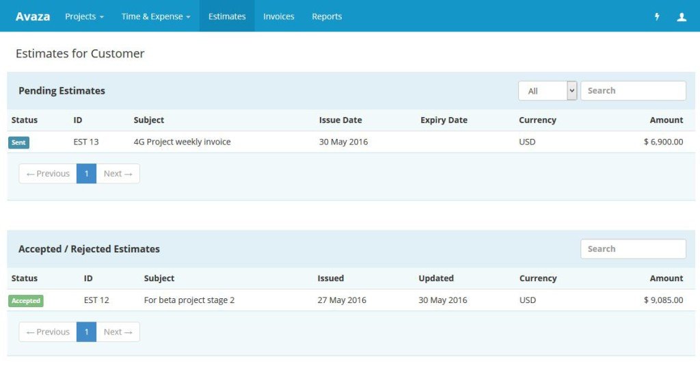Click page 1 in Accepted / Rejected pagination
The image size is (700, 366).
click(87, 332)
